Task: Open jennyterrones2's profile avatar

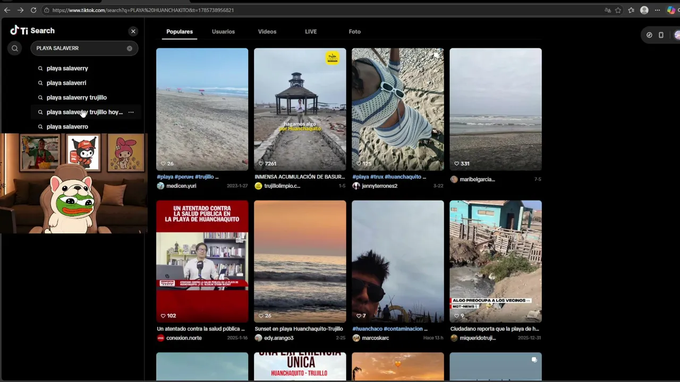Action: [356, 186]
